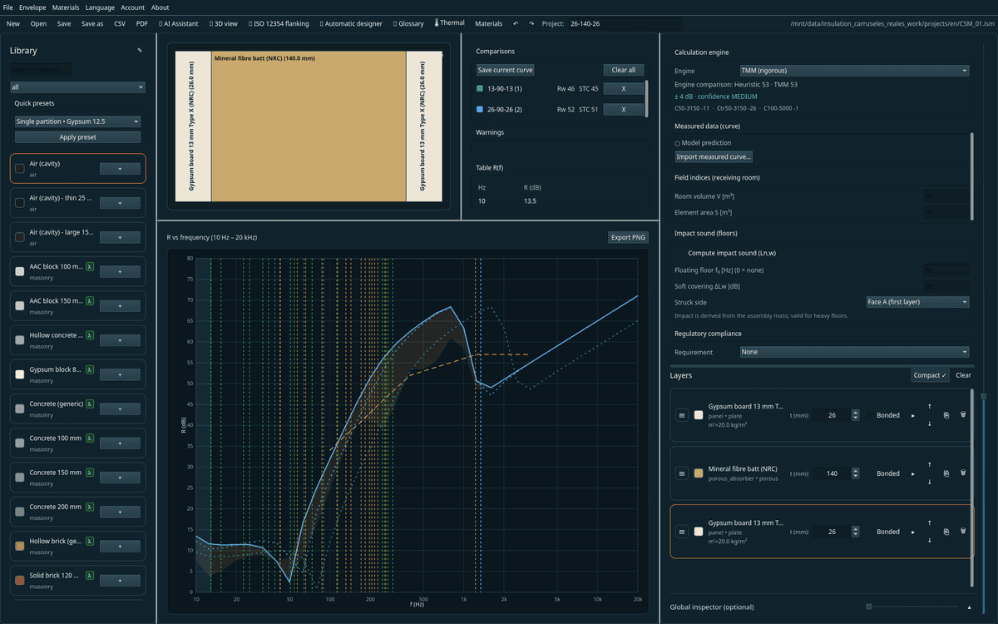Click lambda icon on AAC block 100 mm

point(90,268)
